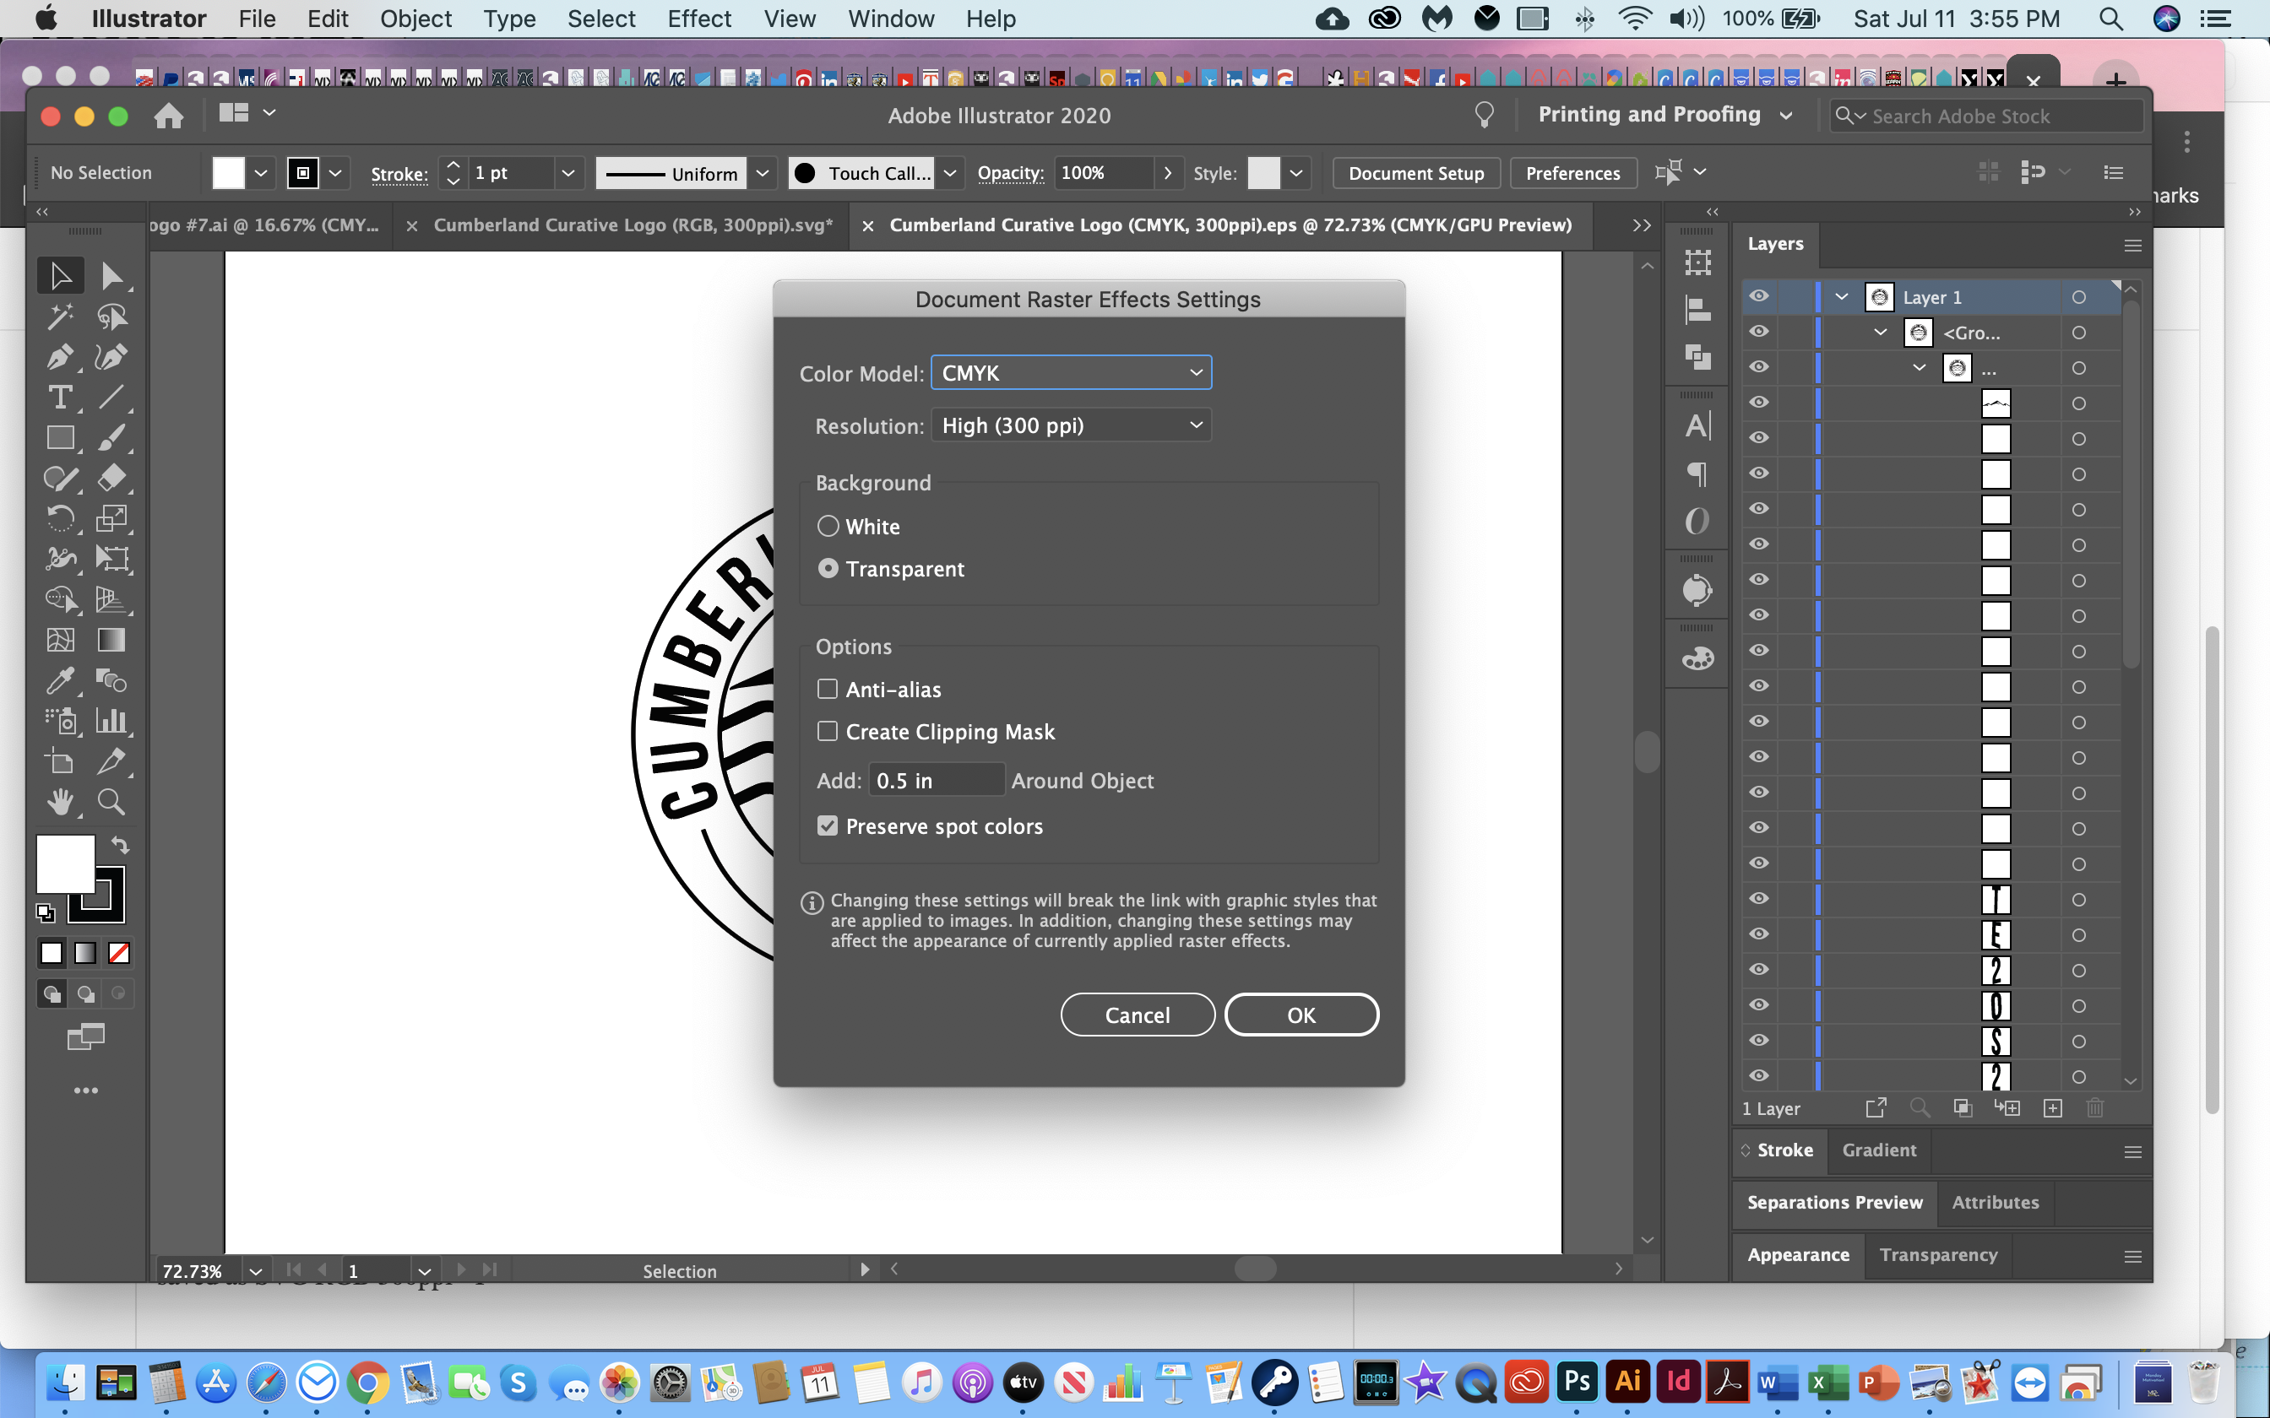Enable the Anti-alias checkbox
This screenshot has height=1418, width=2270.
click(827, 688)
